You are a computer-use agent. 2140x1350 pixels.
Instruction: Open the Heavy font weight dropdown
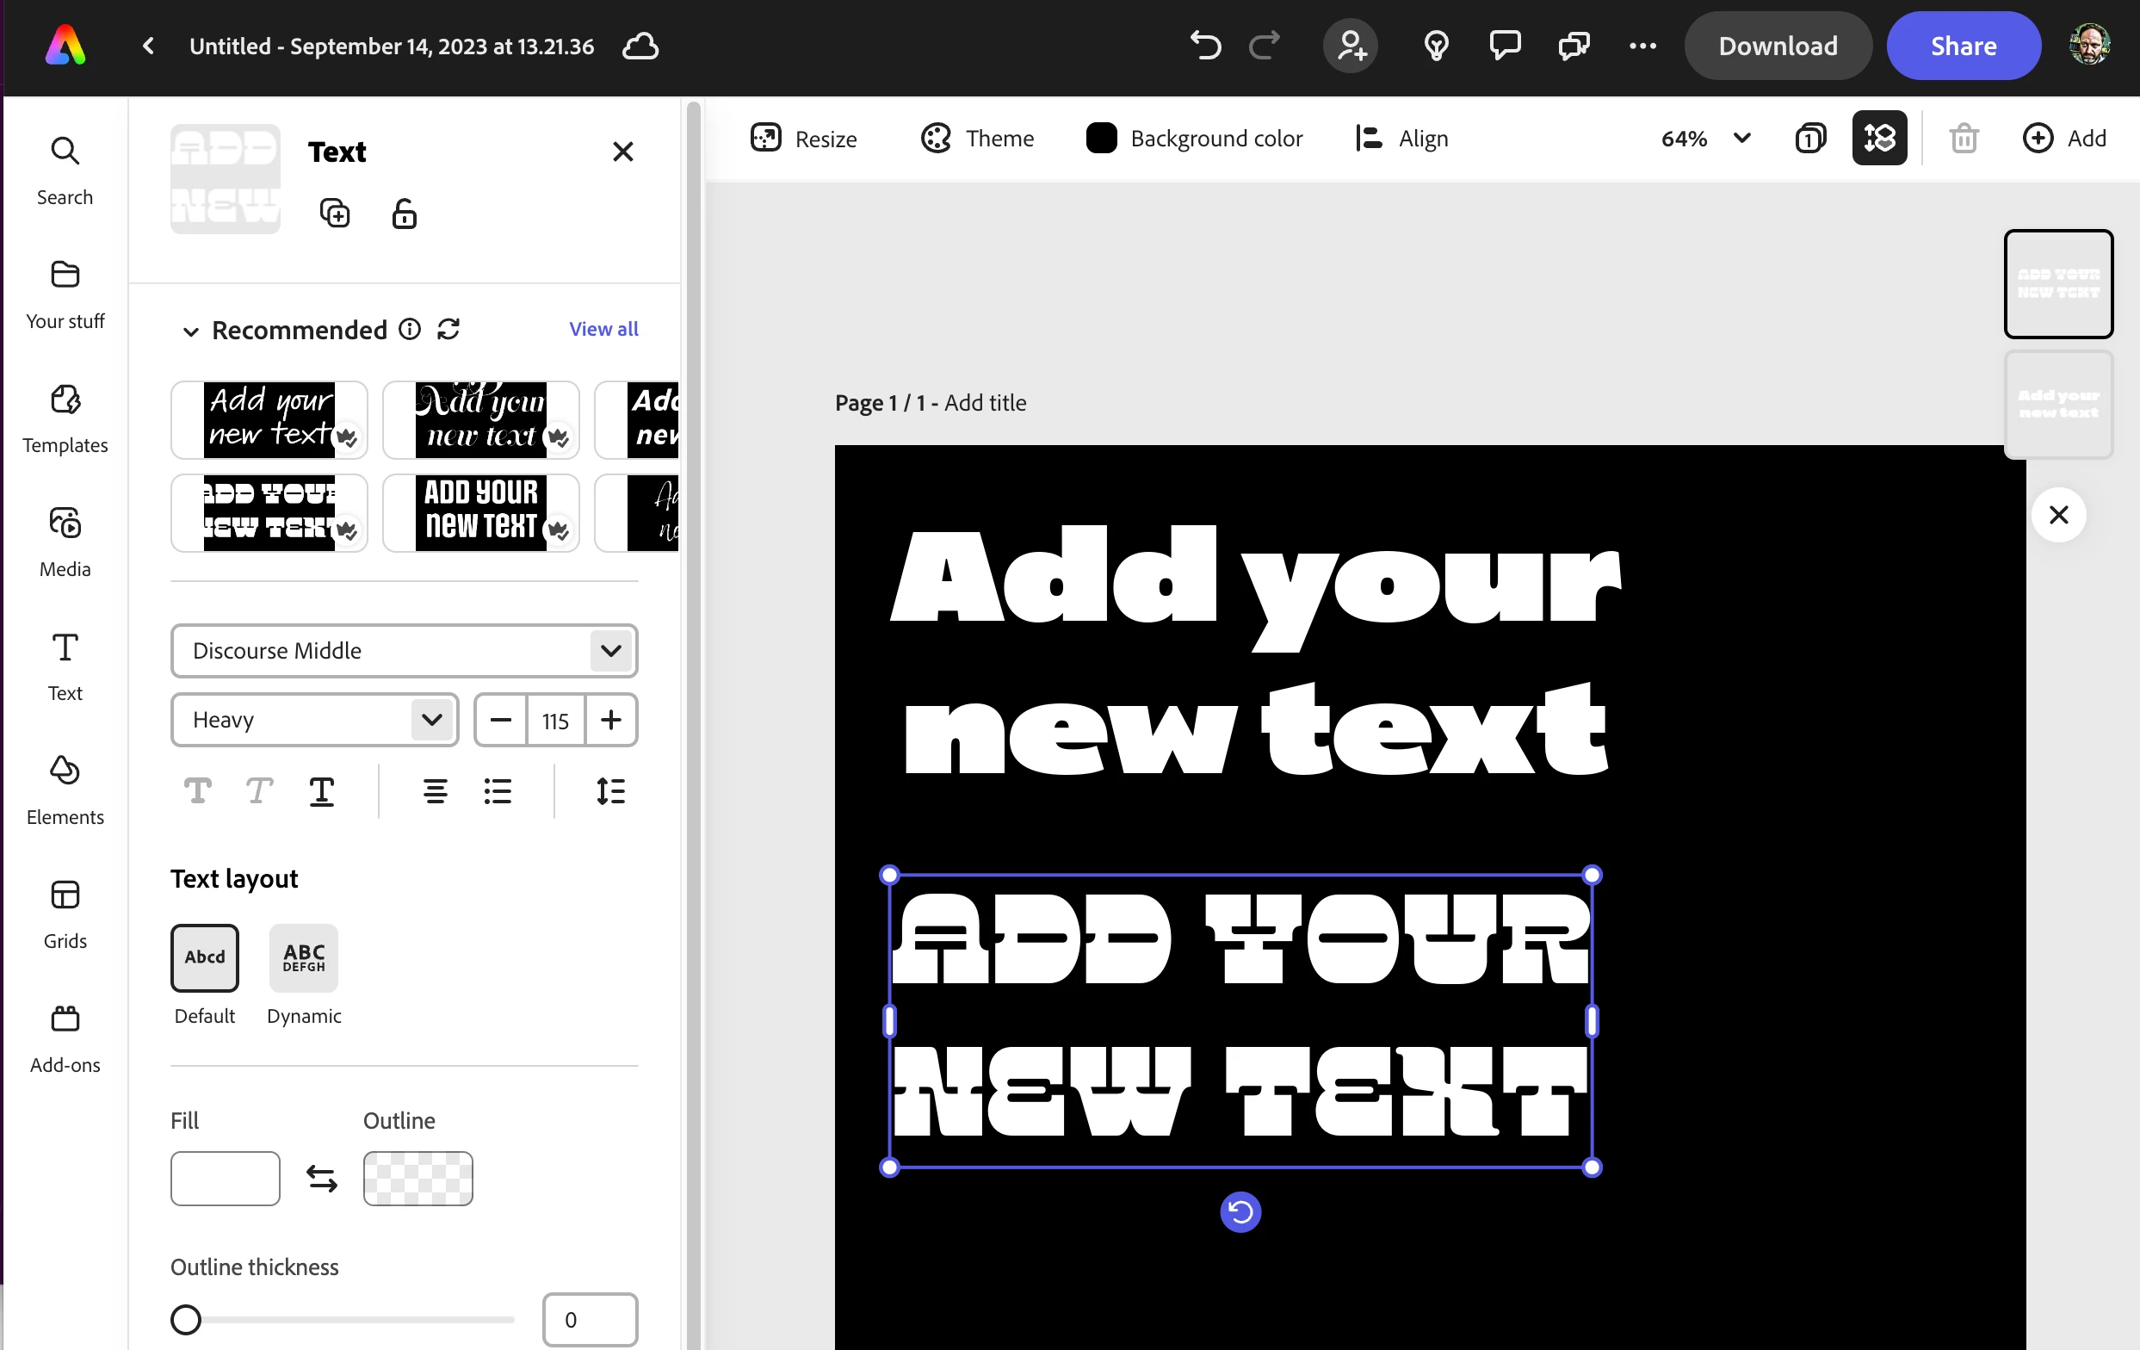pyautogui.click(x=314, y=720)
